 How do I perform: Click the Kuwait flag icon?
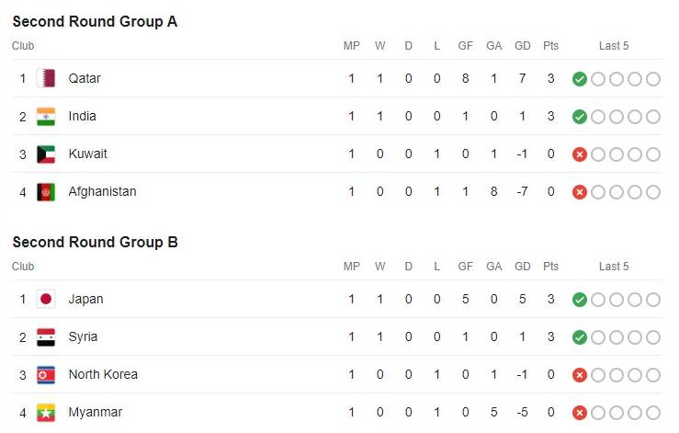coord(46,154)
